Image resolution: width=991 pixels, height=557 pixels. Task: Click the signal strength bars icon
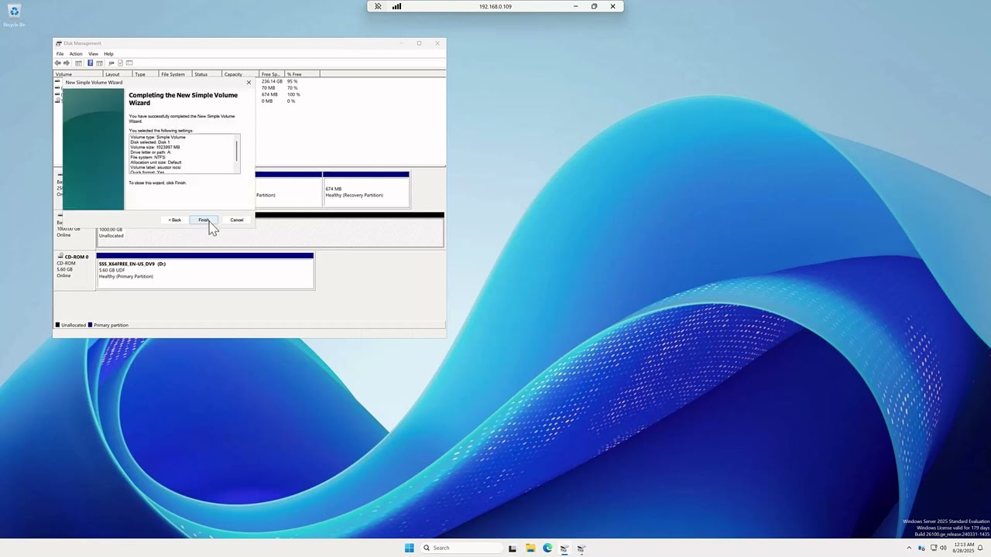coord(396,6)
